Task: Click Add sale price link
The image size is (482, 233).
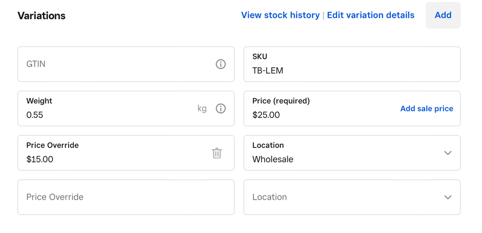Action: point(426,109)
